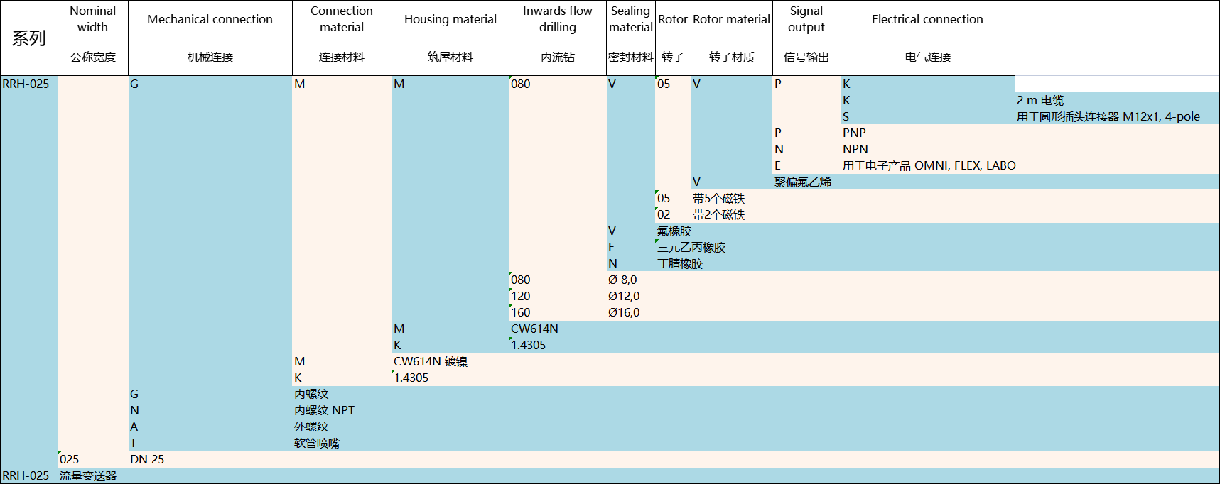The height and width of the screenshot is (484, 1220).
Task: Select the CW614N 镀镍 cell
Action: pyautogui.click(x=430, y=361)
